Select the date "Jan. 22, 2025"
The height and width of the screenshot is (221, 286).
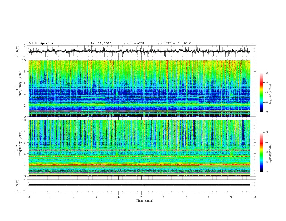click(101, 43)
